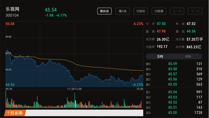The width and height of the screenshot is (209, 118).
Task: Click the volume bars below the chart
Action: [x=74, y=99]
